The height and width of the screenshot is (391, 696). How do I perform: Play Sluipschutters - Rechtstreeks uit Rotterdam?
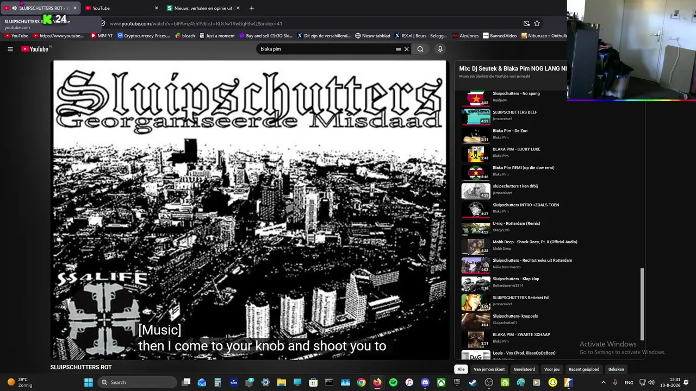pos(549,264)
